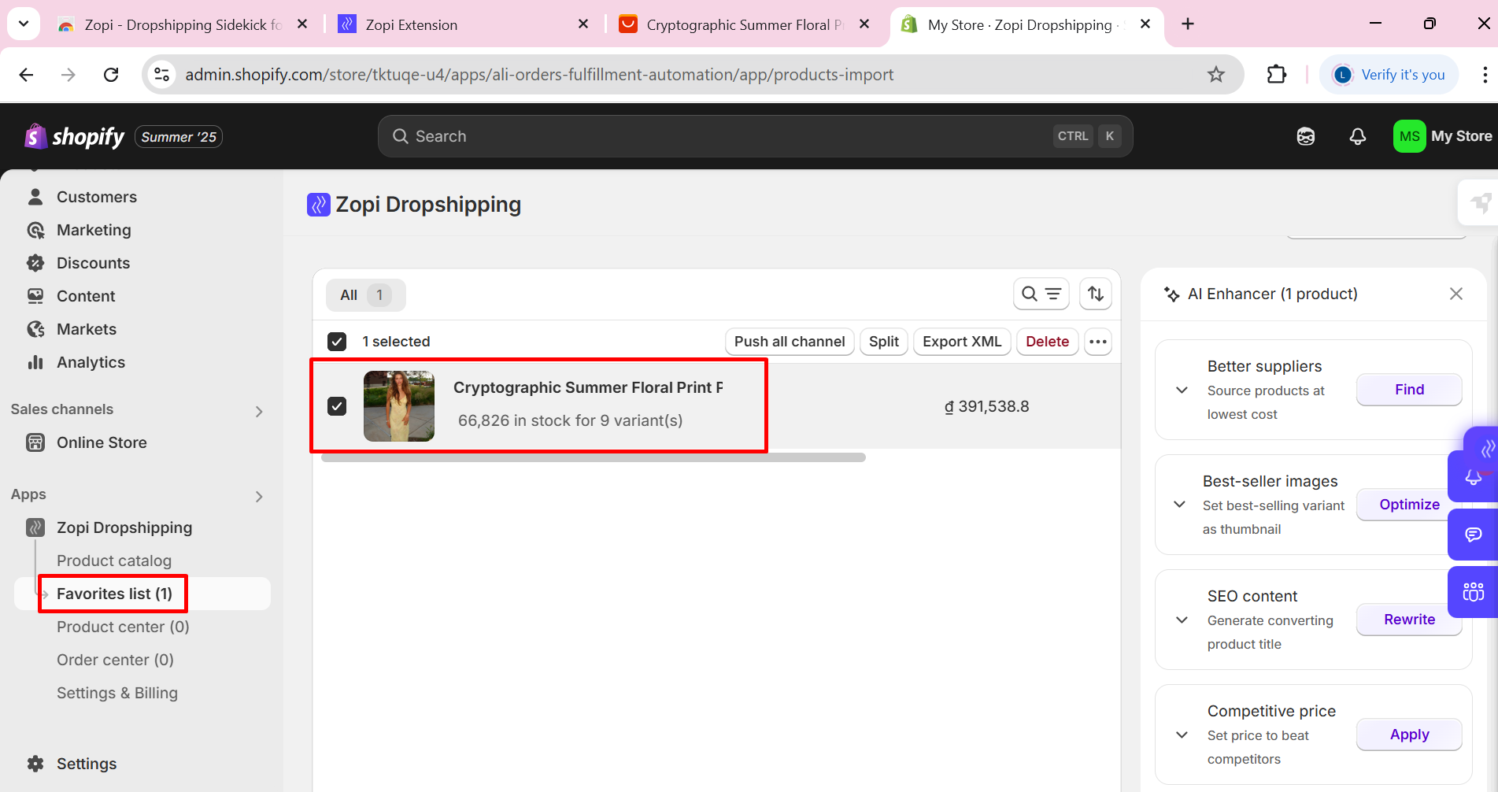Viewport: 1498px width, 792px height.
Task: Click the product price 391,538.8
Action: (987, 406)
